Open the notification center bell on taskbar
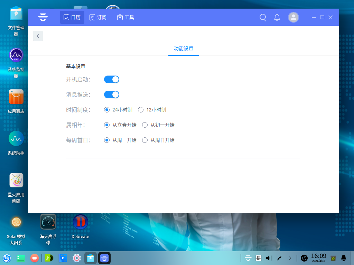Viewport: 354px width, 265px height. click(344, 258)
